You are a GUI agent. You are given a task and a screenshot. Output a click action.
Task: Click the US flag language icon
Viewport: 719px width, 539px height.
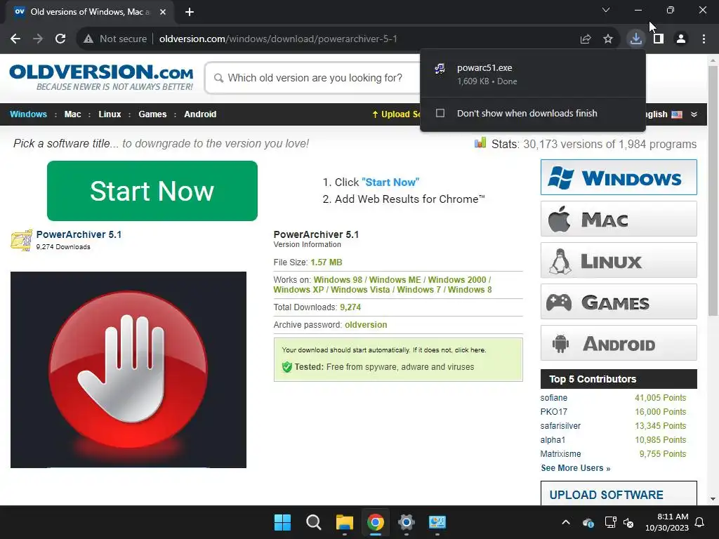(677, 114)
